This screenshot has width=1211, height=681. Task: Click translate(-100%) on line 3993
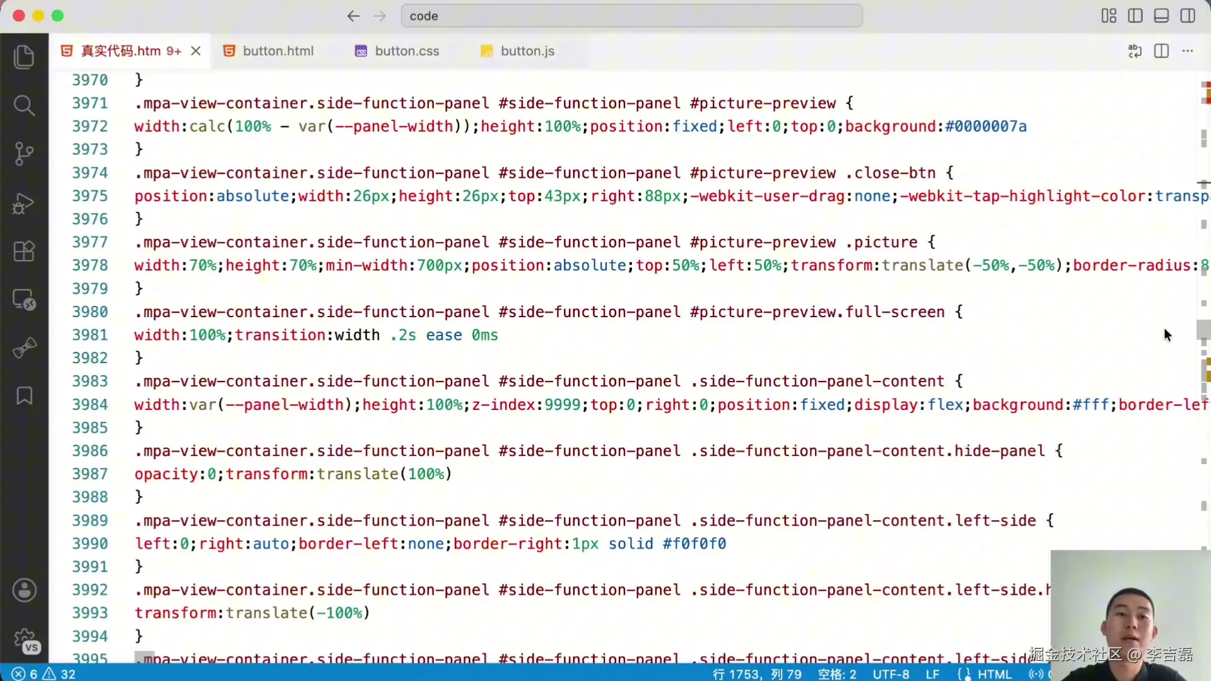click(298, 613)
